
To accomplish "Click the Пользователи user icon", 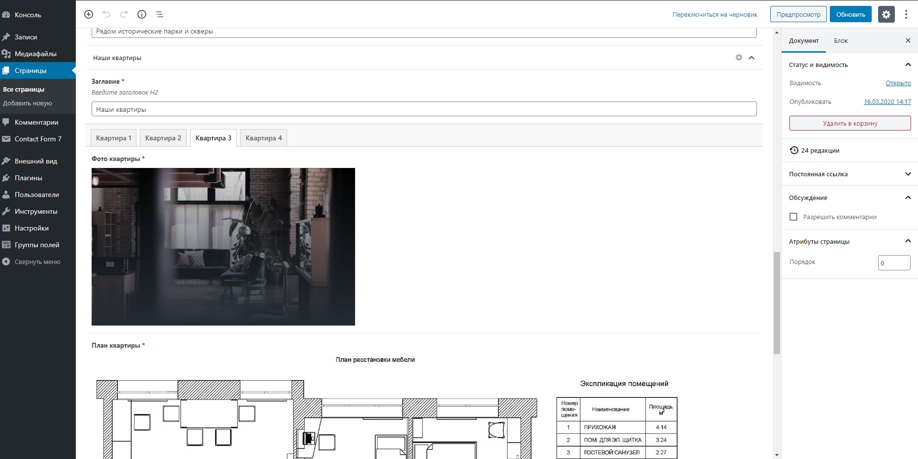I will pyautogui.click(x=6, y=195).
